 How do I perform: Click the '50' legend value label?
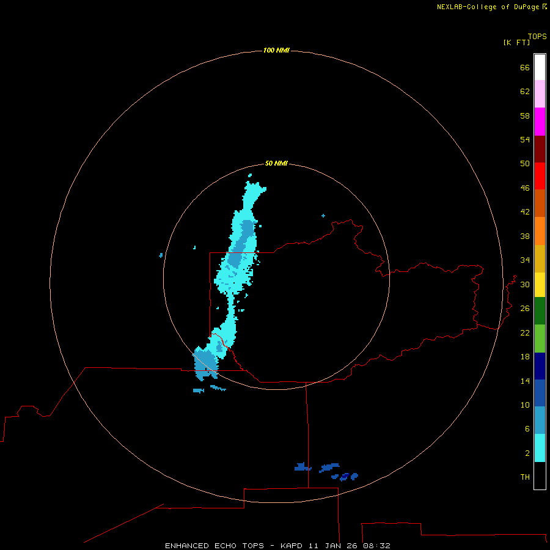tap(525, 163)
